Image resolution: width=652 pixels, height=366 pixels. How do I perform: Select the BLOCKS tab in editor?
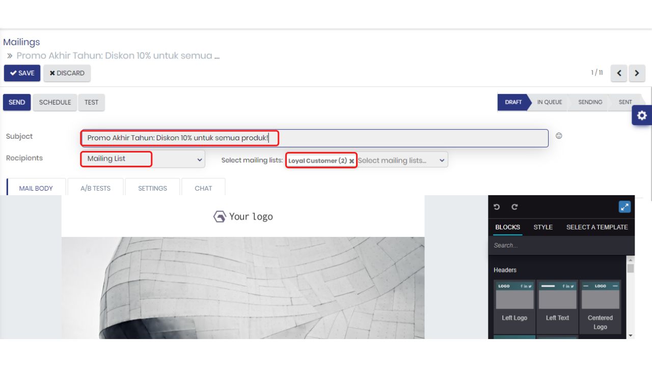pos(508,227)
